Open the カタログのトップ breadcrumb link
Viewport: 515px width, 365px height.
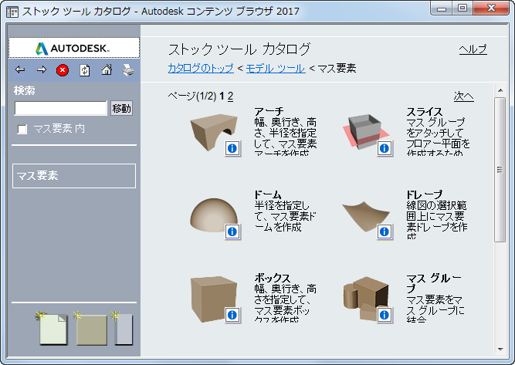click(x=201, y=68)
